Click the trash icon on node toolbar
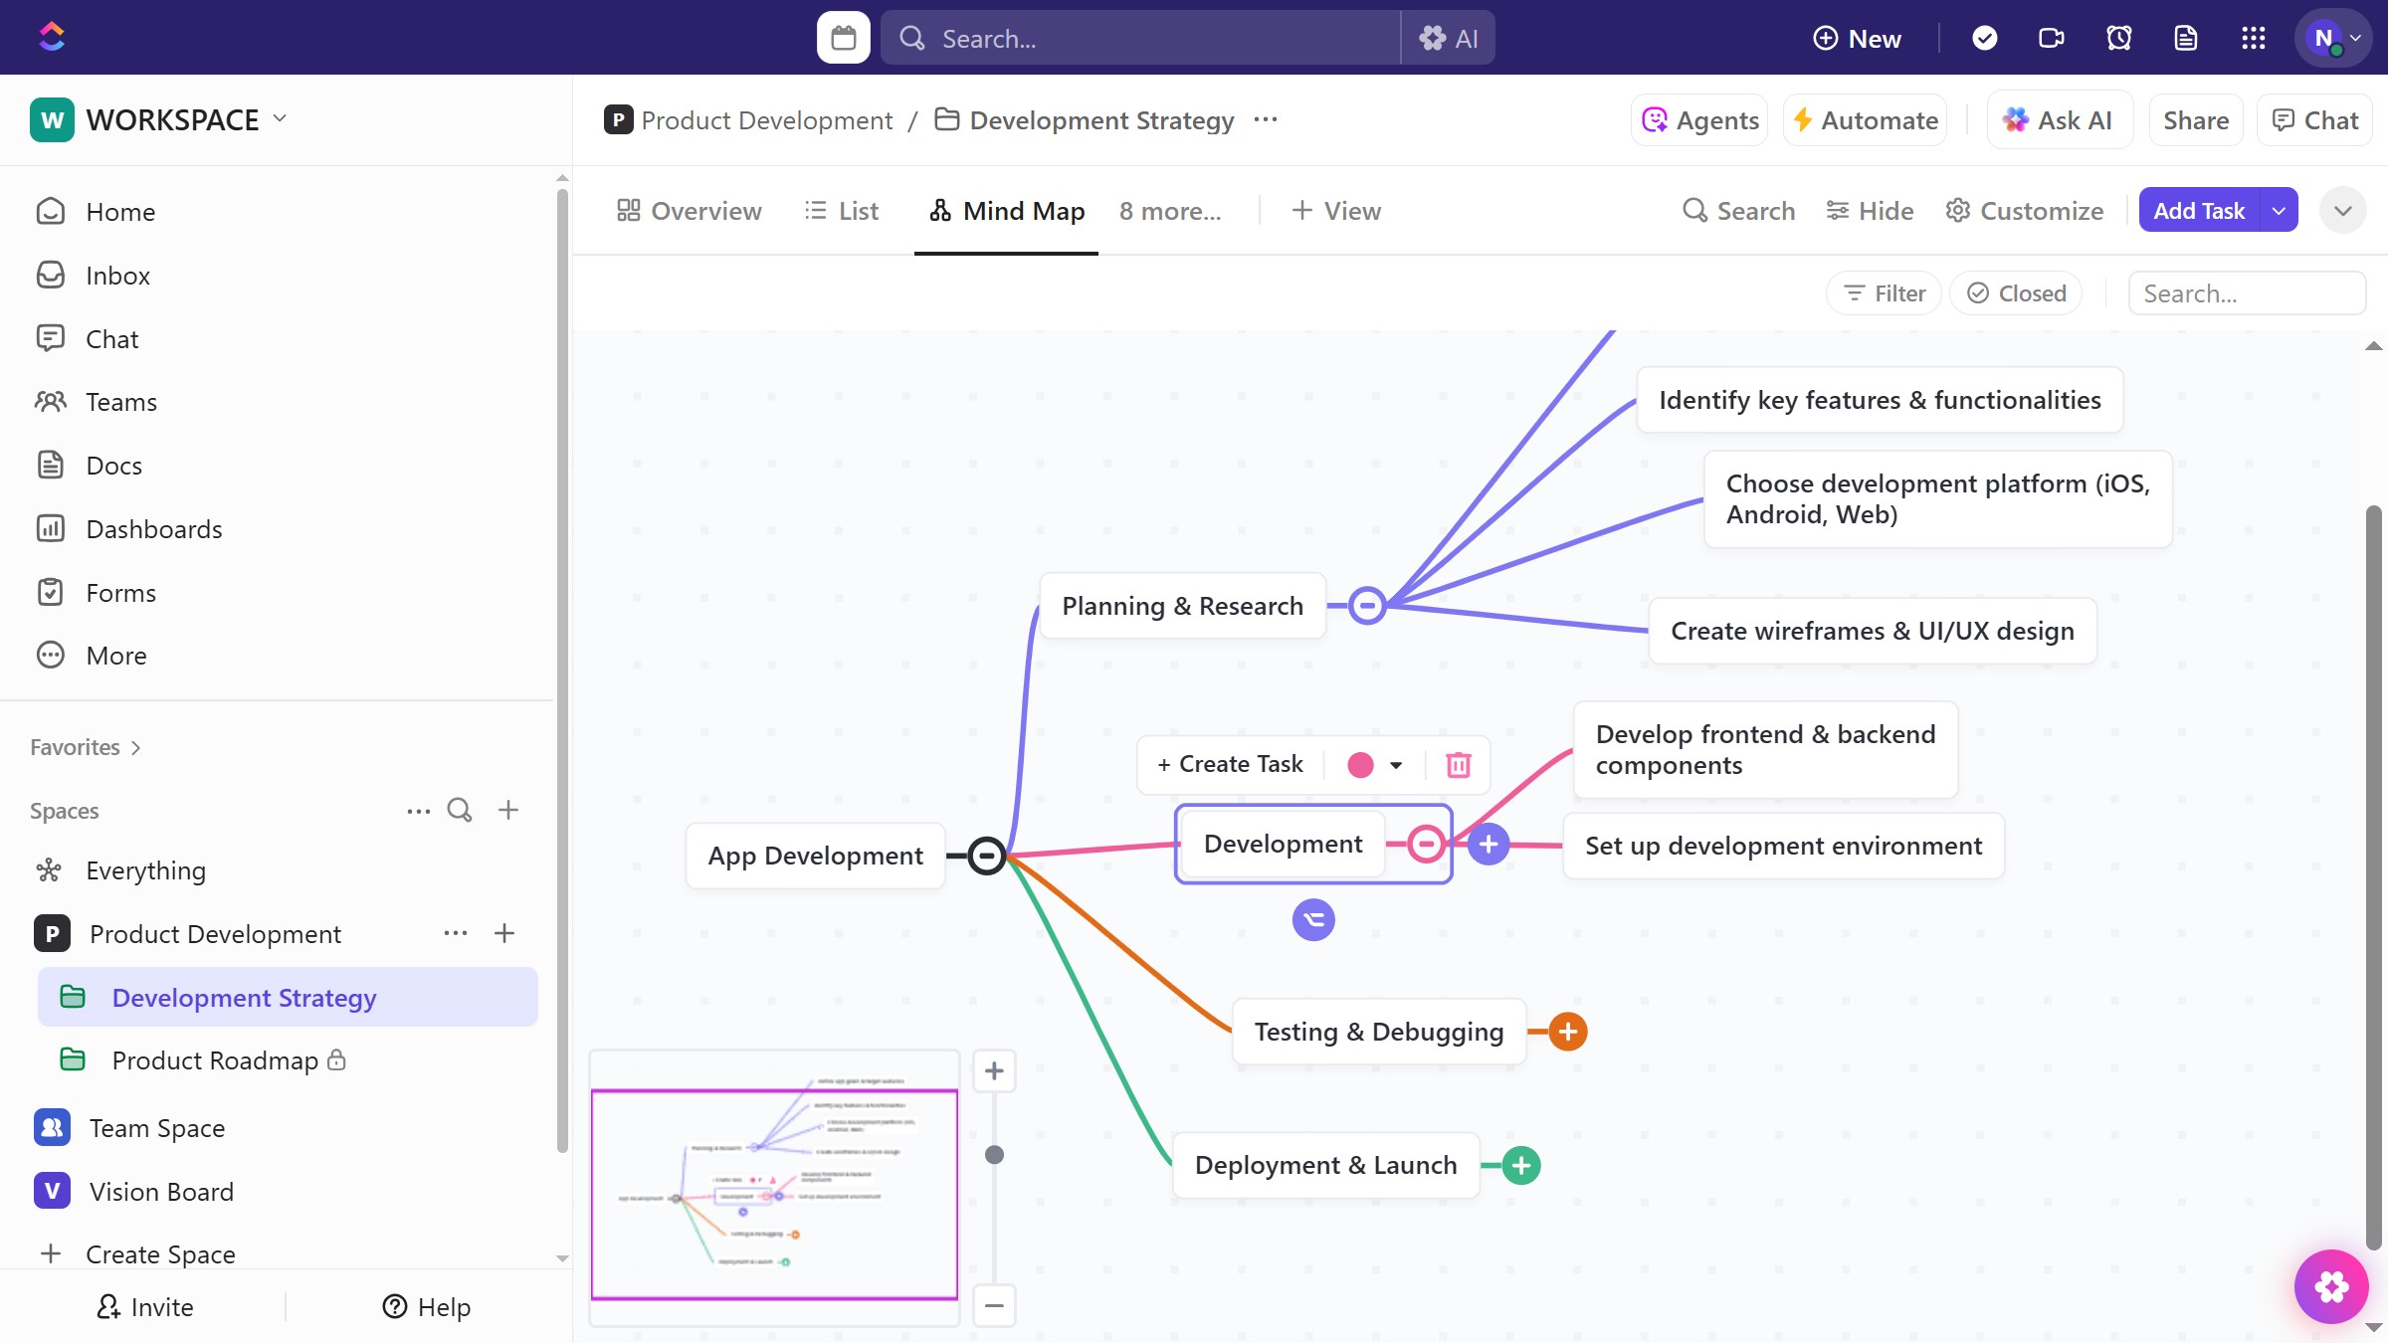 point(1458,765)
